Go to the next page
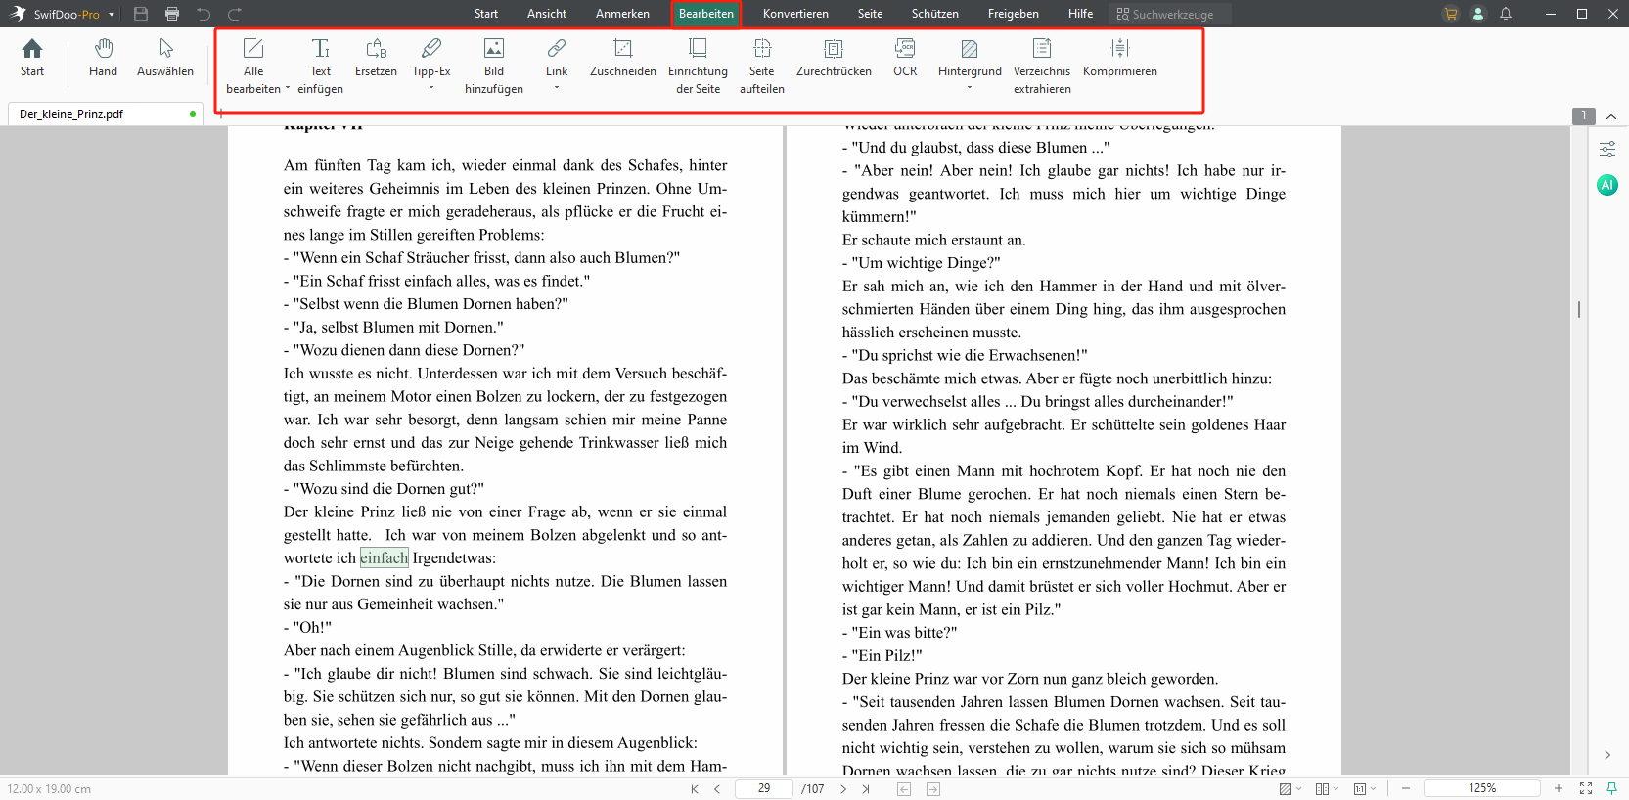 843,788
